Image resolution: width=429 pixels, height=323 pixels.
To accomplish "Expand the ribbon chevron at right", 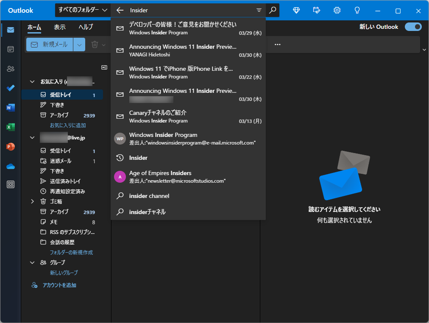I will click(424, 50).
